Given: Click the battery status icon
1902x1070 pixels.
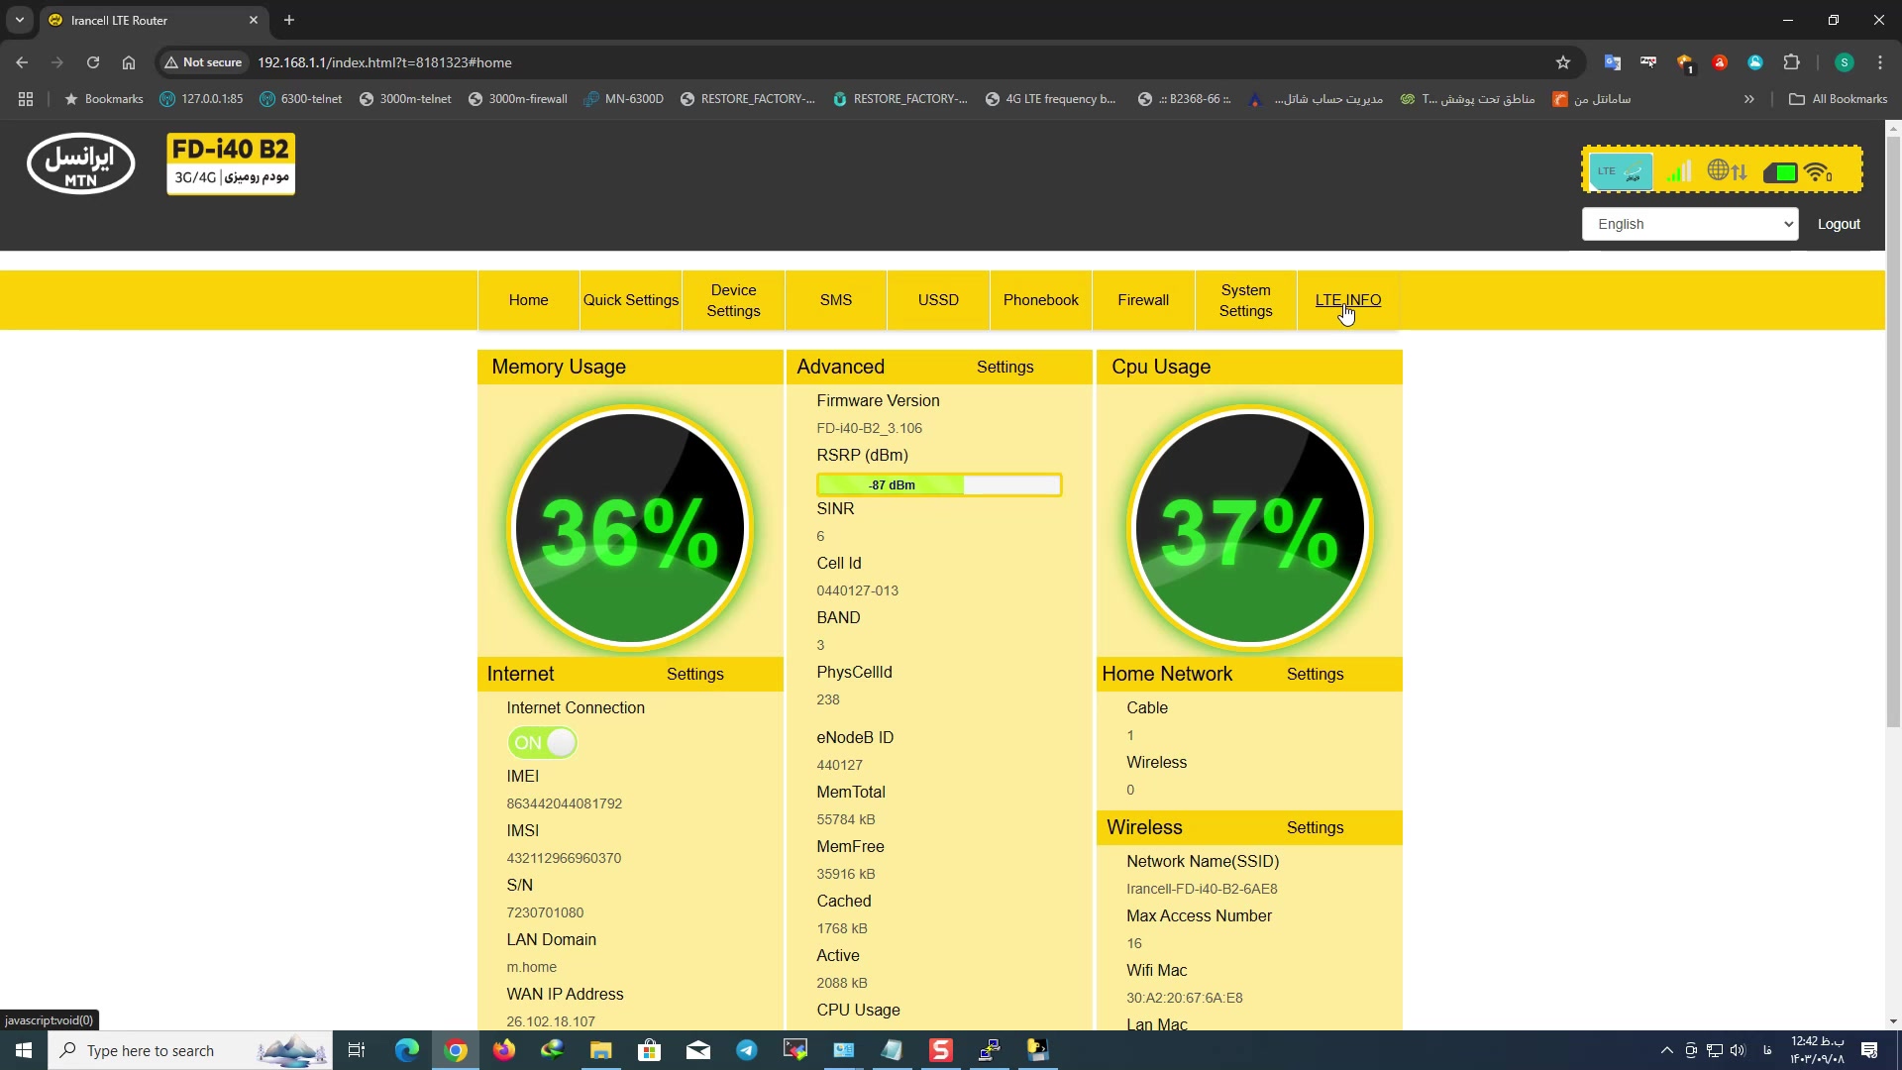Looking at the screenshot, I should [1780, 173].
